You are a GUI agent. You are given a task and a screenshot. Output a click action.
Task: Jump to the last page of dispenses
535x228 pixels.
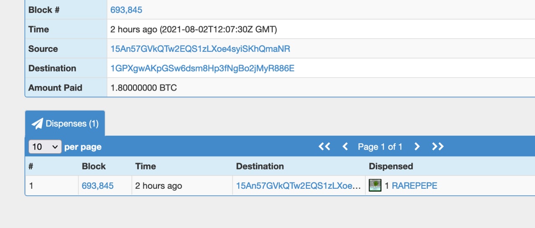coord(438,147)
